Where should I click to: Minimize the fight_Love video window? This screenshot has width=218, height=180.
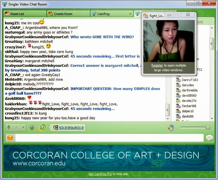tap(169, 15)
